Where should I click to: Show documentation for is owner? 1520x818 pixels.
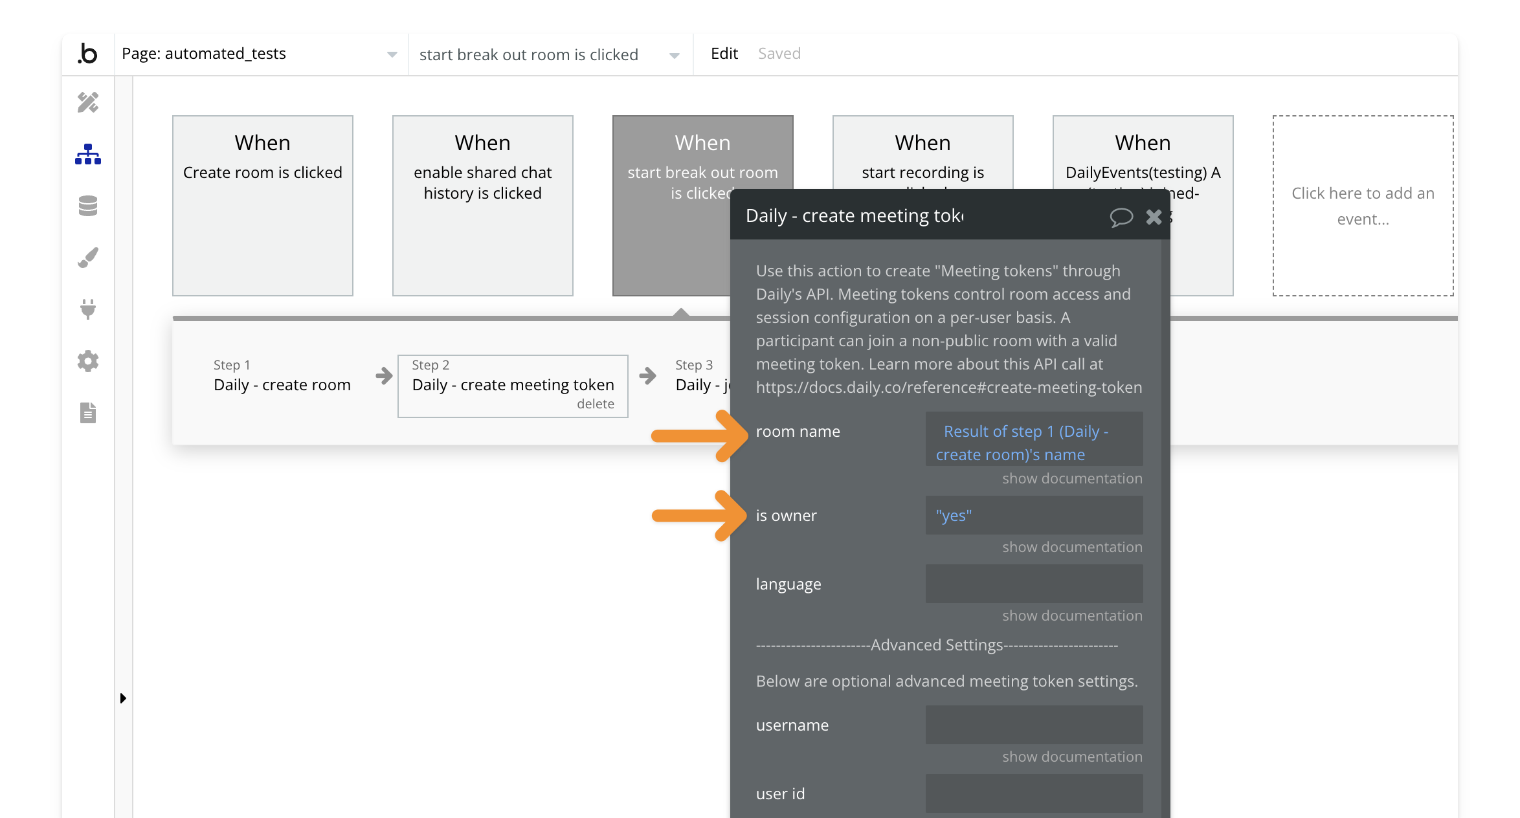click(x=1072, y=547)
